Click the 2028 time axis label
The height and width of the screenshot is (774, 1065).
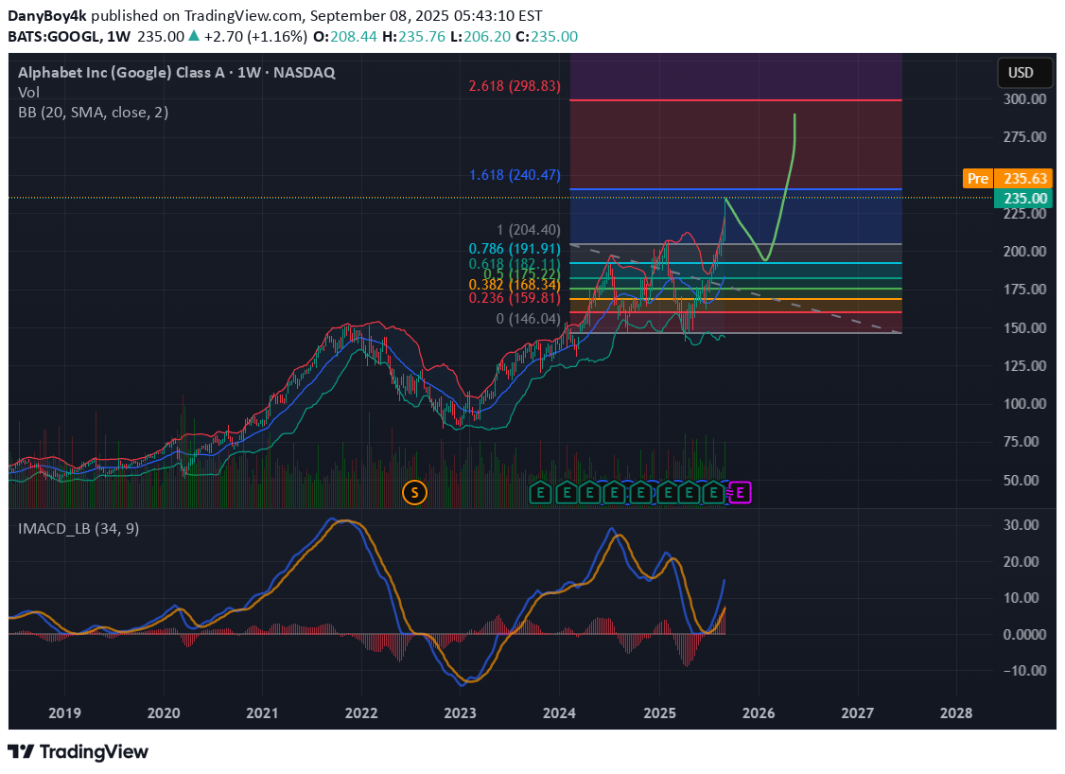pos(956,712)
